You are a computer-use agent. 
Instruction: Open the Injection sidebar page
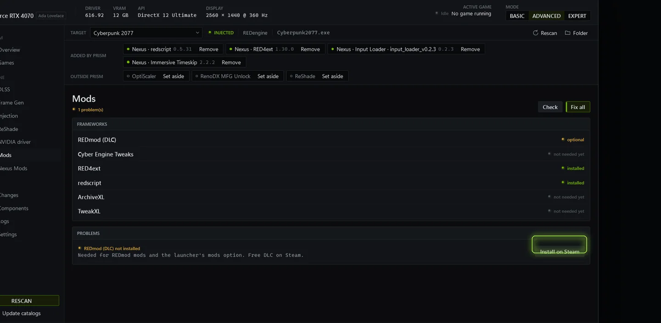9,116
